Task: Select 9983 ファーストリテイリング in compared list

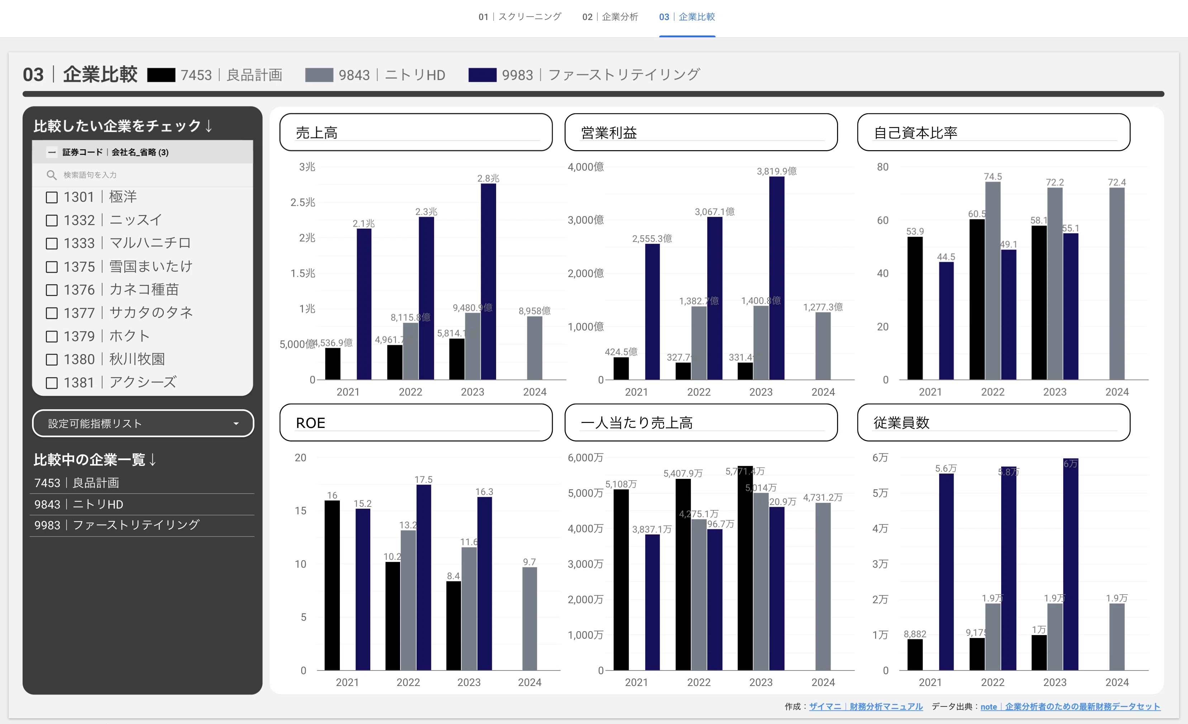Action: [142, 525]
